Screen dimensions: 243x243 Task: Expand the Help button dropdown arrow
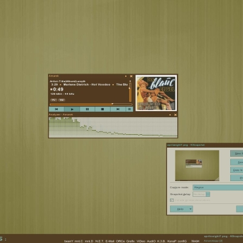pyautogui.click(x=191, y=209)
